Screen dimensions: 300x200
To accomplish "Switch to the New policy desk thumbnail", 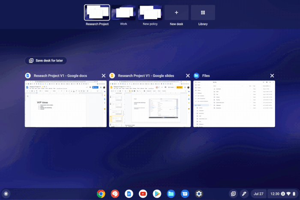I will pos(150,12).
